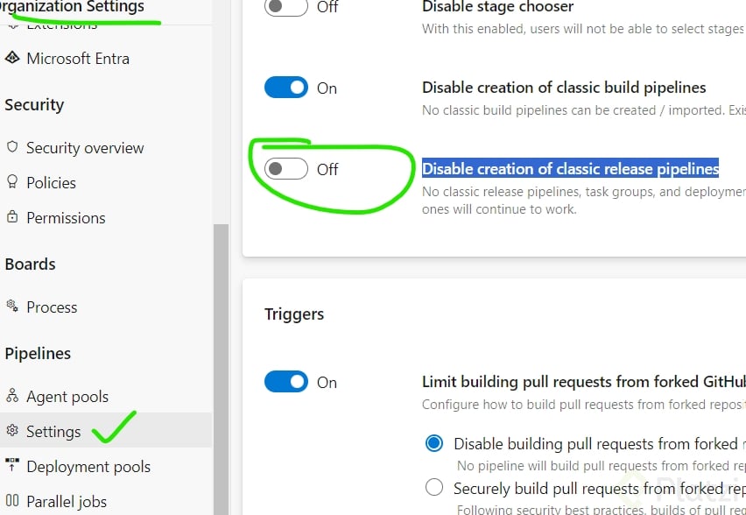Click the Process icon under Boards
Image resolution: width=746 pixels, height=515 pixels.
click(12, 307)
